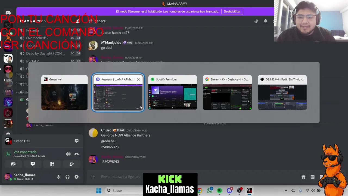Image resolution: width=348 pixels, height=196 pixels.
Task: Open the volume speaker tray icon
Action: pos(313,191)
